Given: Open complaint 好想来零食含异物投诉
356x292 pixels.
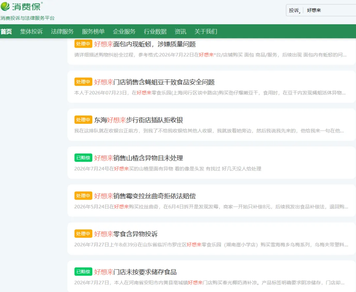Looking at the screenshot, I should tap(126, 234).
